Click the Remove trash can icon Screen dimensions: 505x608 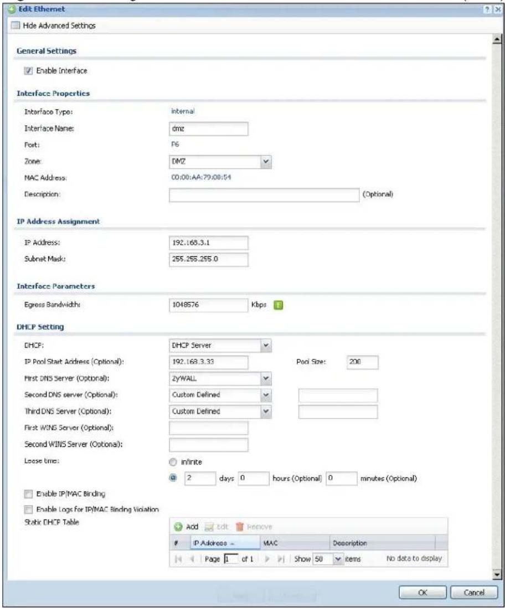point(239,527)
